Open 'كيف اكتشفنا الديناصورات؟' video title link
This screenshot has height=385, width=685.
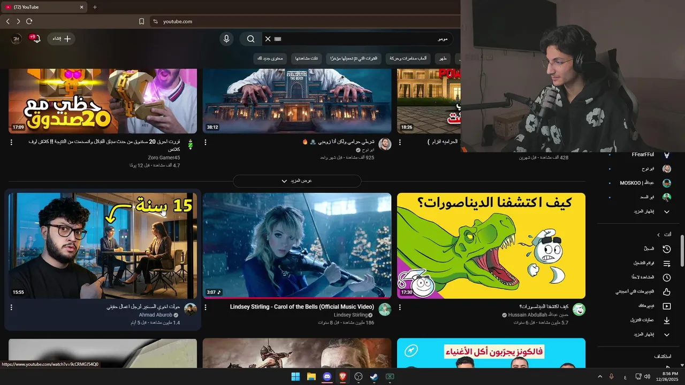coord(544,307)
